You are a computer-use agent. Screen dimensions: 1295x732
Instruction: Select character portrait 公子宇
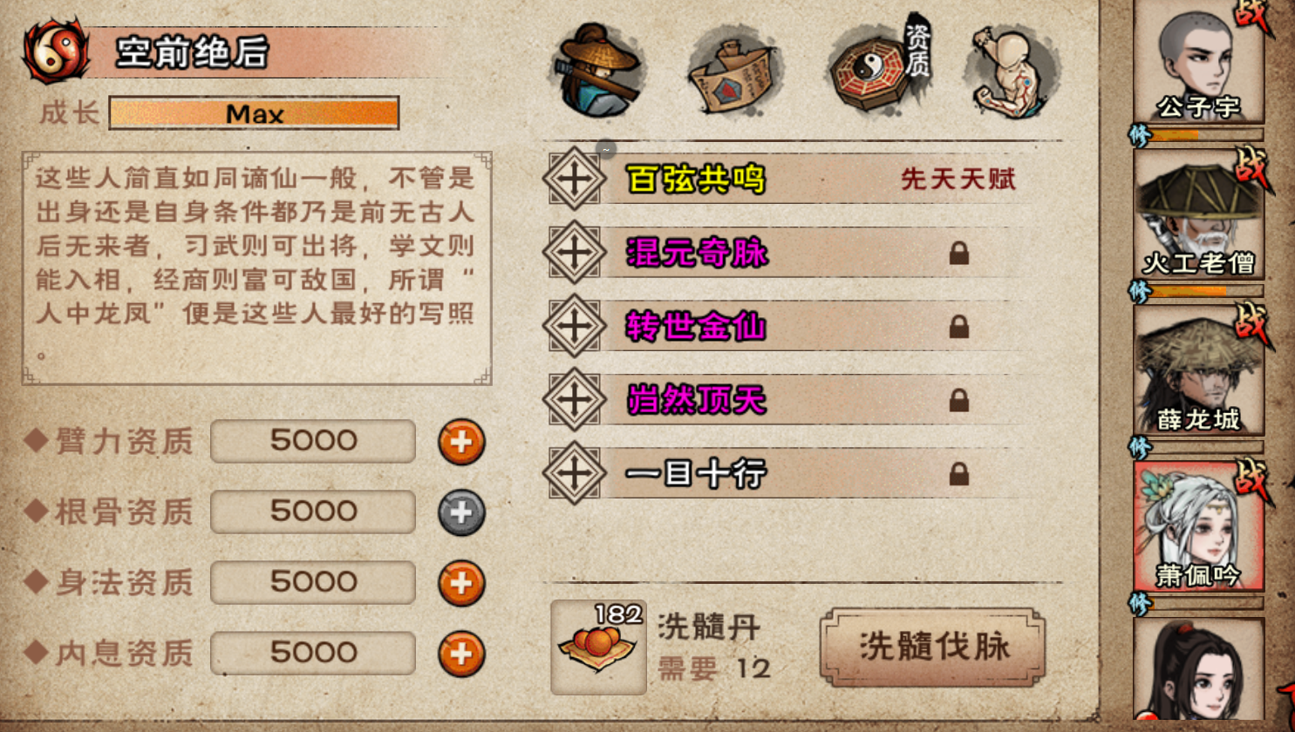click(1198, 61)
